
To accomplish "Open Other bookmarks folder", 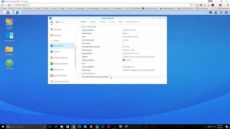I will point(222,8).
